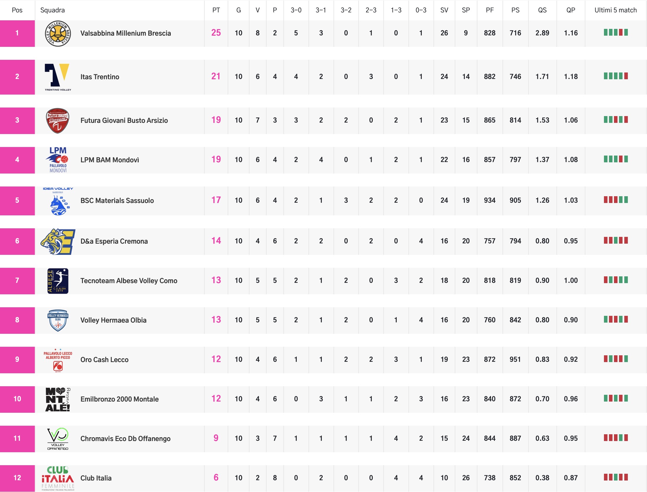This screenshot has width=647, height=492.
Task: Click the Ultimi 5 match header
Action: click(x=615, y=10)
